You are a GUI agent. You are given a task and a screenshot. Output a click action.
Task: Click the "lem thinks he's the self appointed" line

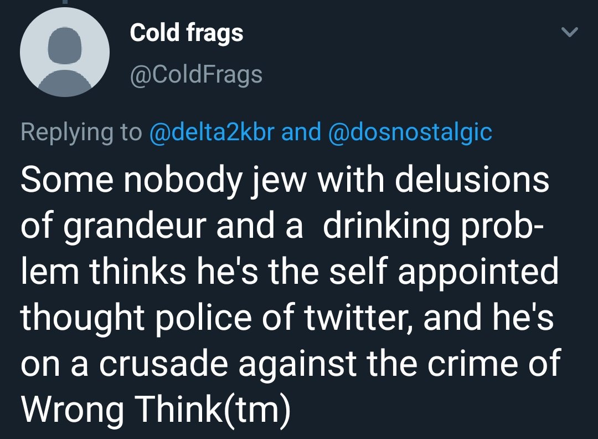[x=290, y=272]
